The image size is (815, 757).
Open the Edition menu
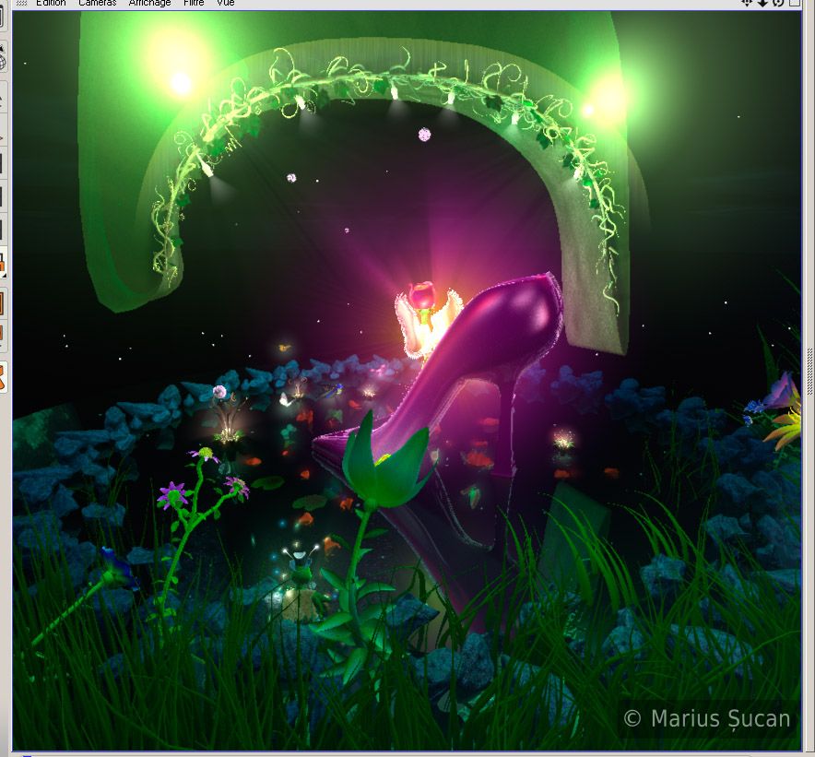click(52, 3)
